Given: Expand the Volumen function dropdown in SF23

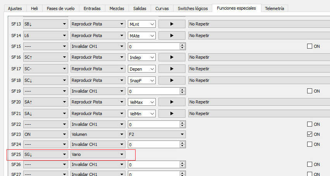Looking at the screenshot, I should coord(98,134).
